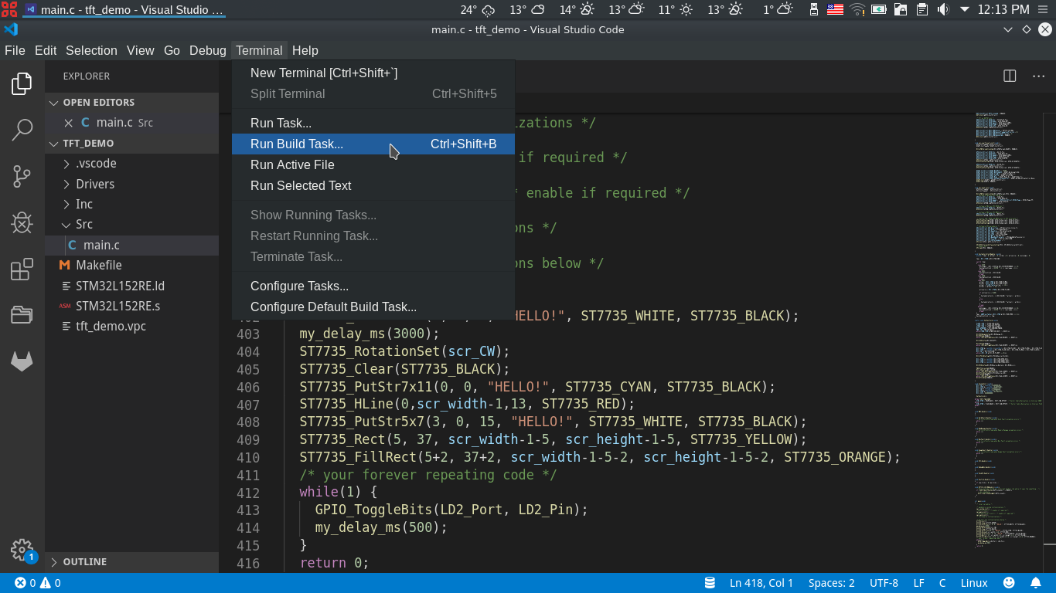1056x593 pixels.
Task: Collapse the Src folder
Action: pyautogui.click(x=83, y=225)
